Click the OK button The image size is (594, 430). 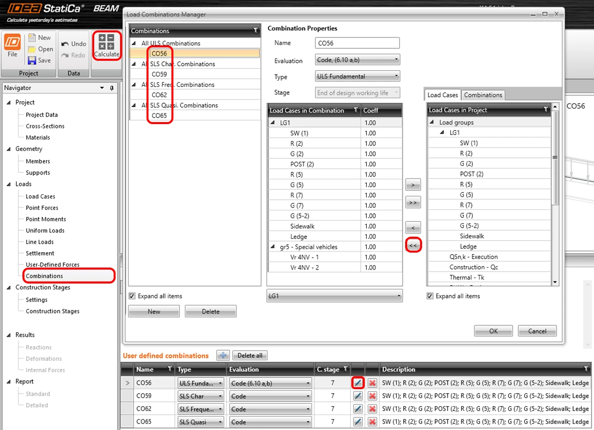493,331
